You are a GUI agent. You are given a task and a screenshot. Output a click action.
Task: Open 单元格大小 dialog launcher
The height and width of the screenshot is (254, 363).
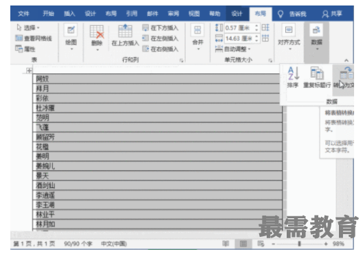tap(270, 60)
